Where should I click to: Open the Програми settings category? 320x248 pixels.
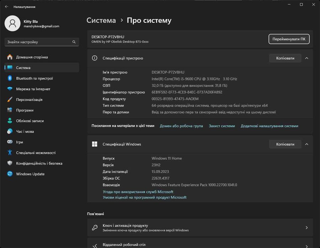pyautogui.click(x=25, y=110)
